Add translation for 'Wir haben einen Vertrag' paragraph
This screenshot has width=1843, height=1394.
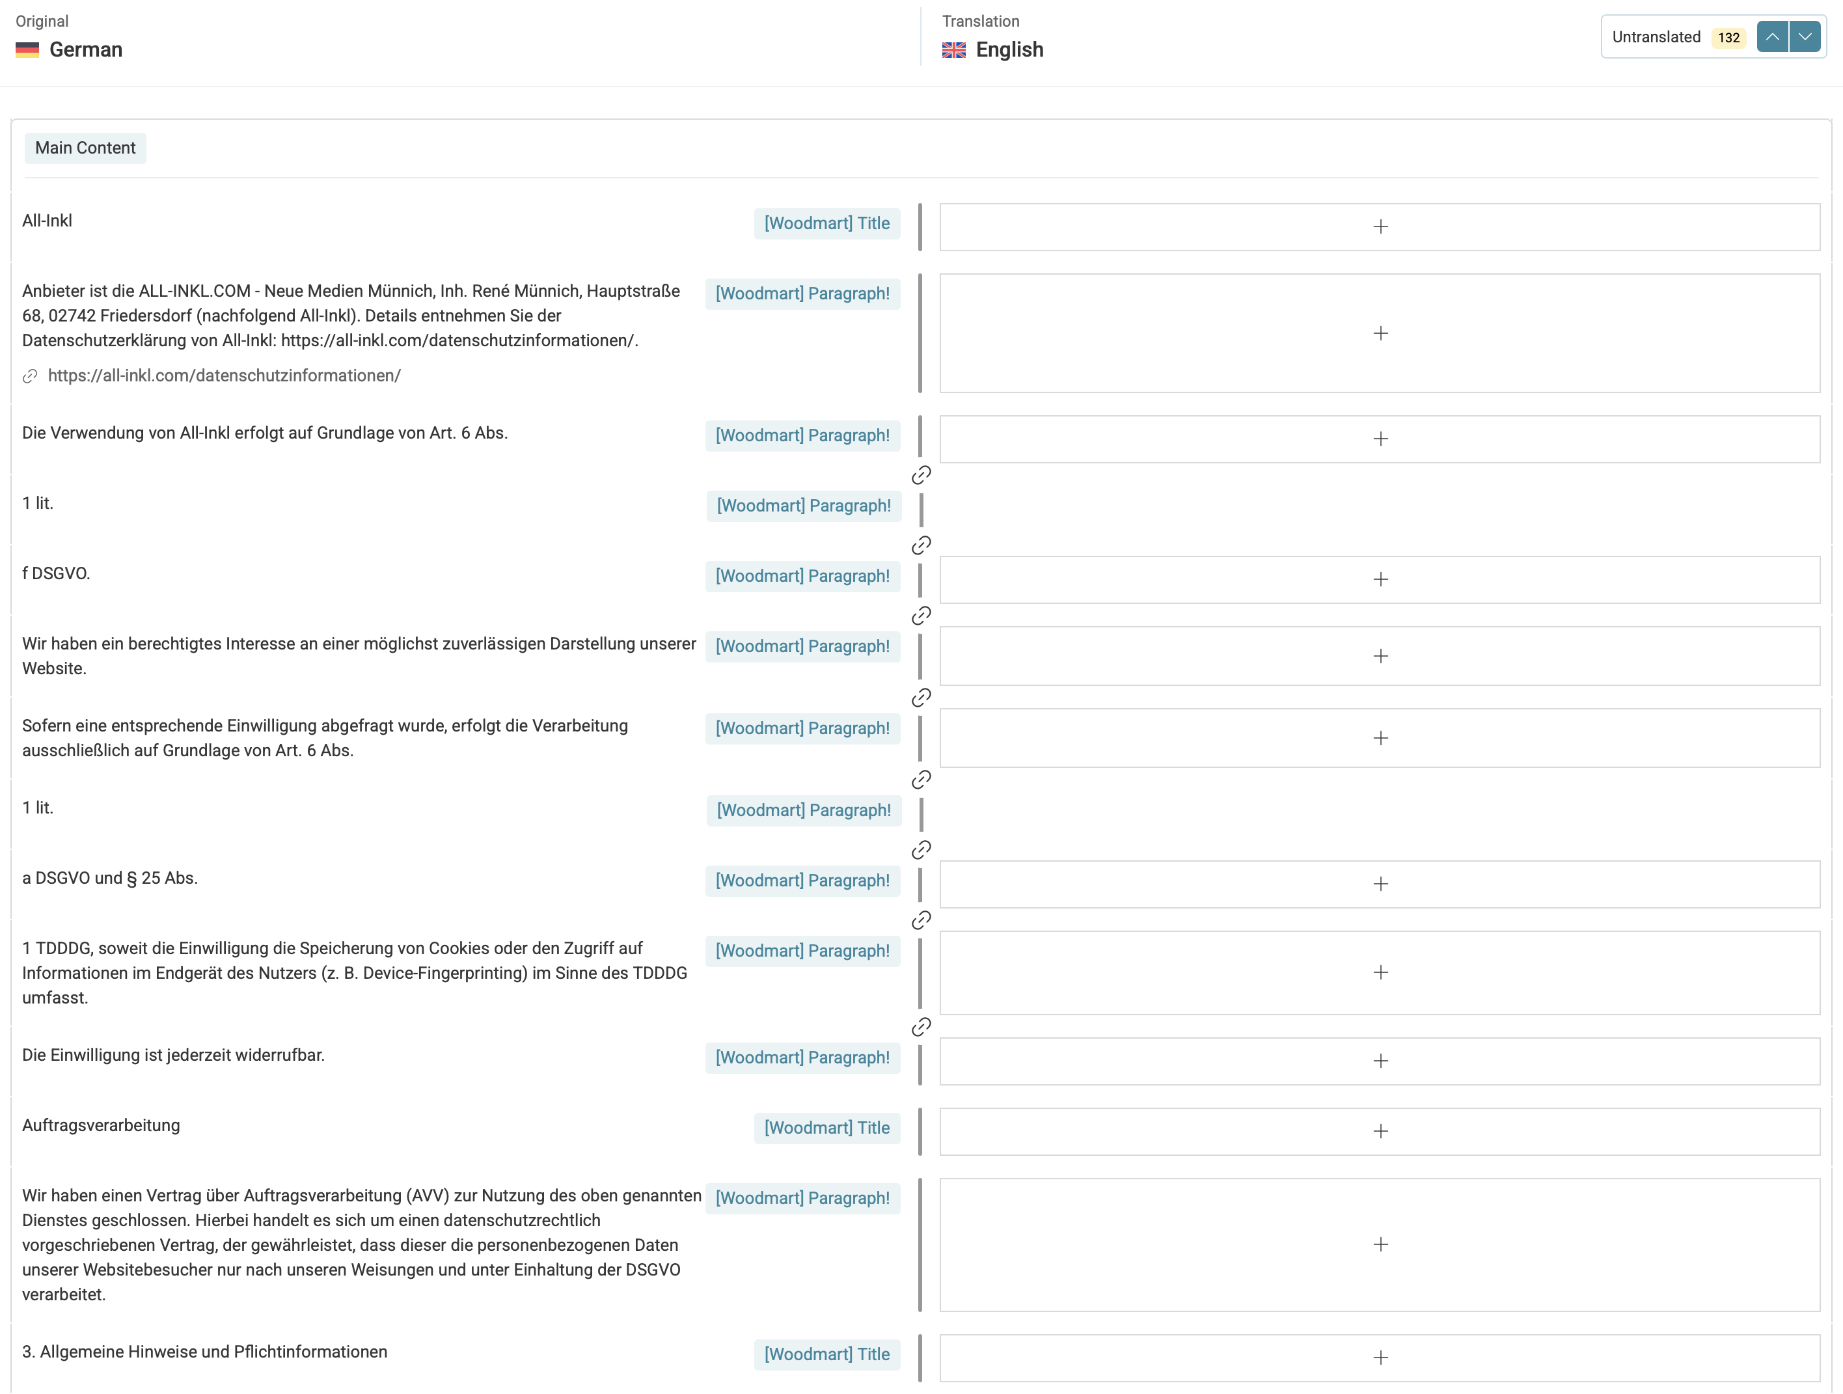click(1379, 1244)
